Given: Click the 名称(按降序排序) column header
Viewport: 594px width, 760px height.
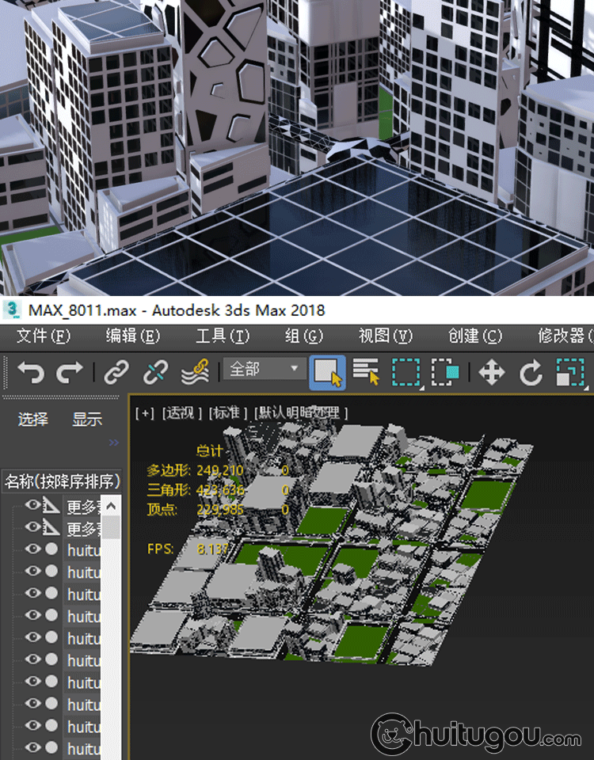Looking at the screenshot, I should 62,481.
